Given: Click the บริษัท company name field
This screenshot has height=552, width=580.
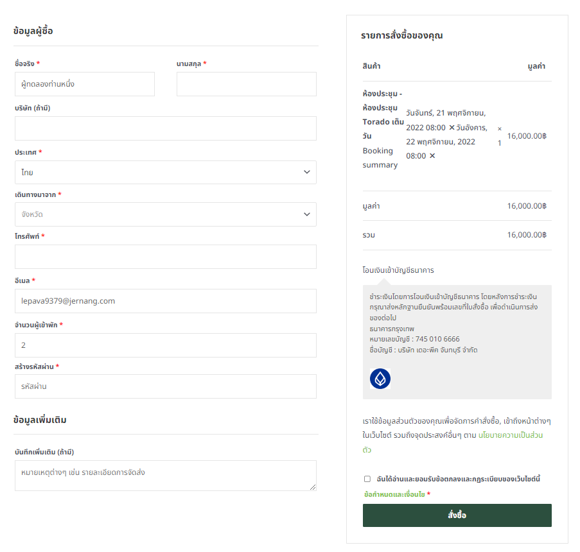Looking at the screenshot, I should tap(165, 128).
